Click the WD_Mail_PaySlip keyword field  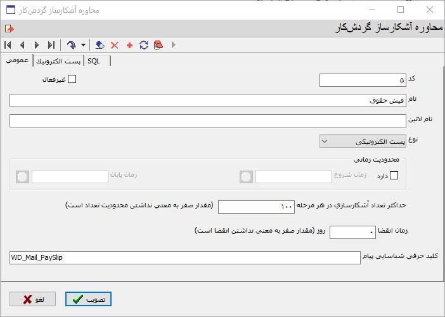coord(184,257)
